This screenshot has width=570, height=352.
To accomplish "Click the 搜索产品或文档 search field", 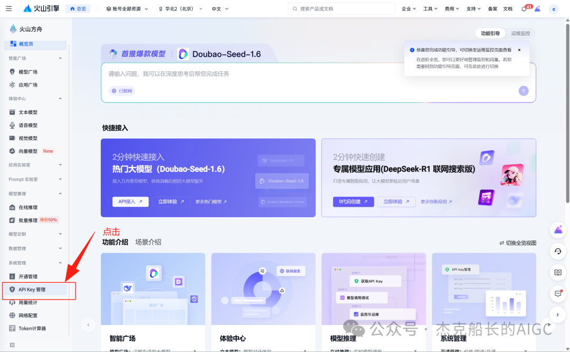I will 341,9.
